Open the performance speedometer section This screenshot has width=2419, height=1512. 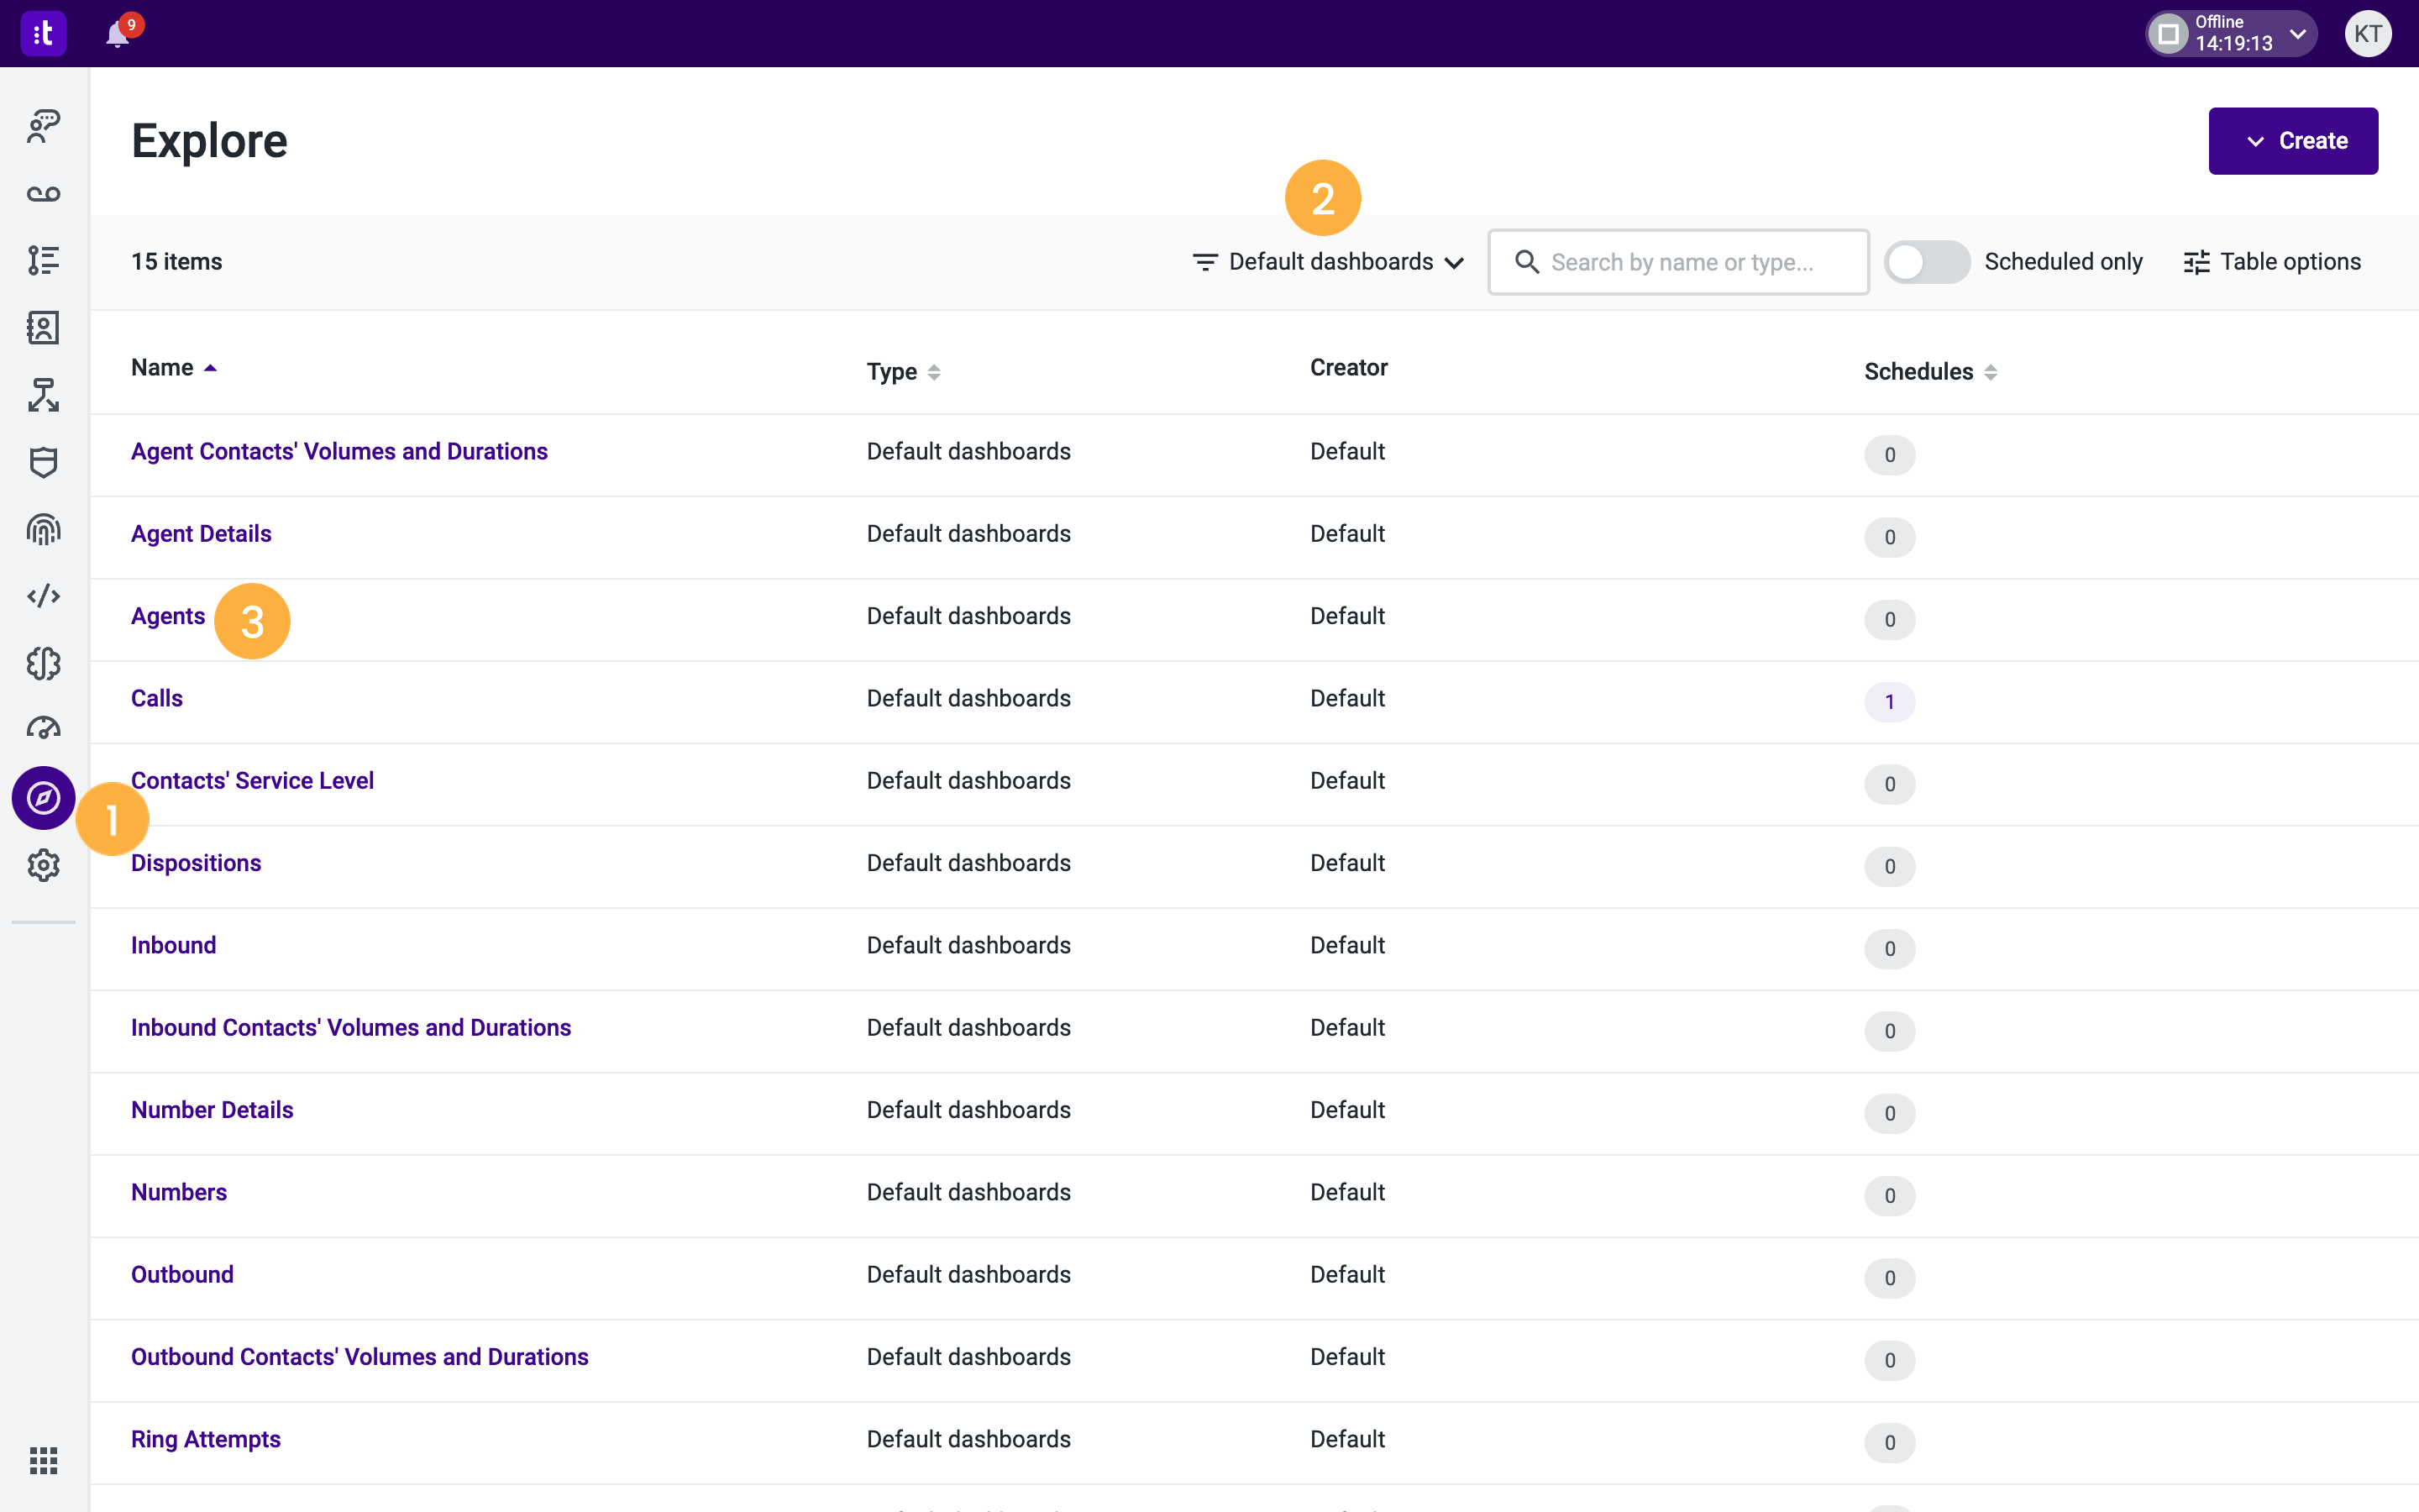pyautogui.click(x=43, y=728)
